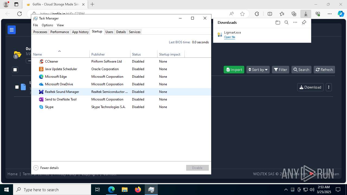347x195 pixels.
Task: Refresh the Edge browser page
Action: pos(20,14)
